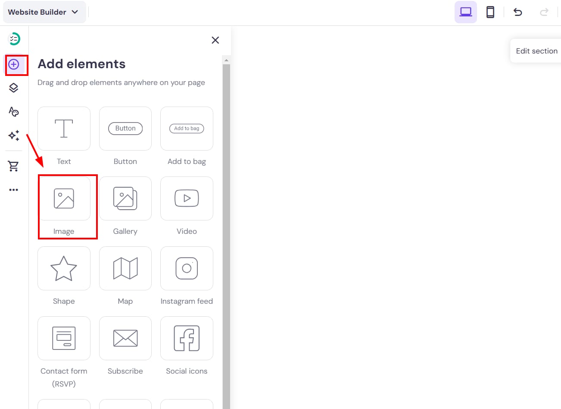Open the online store cart icon
The height and width of the screenshot is (409, 561).
pos(14,166)
